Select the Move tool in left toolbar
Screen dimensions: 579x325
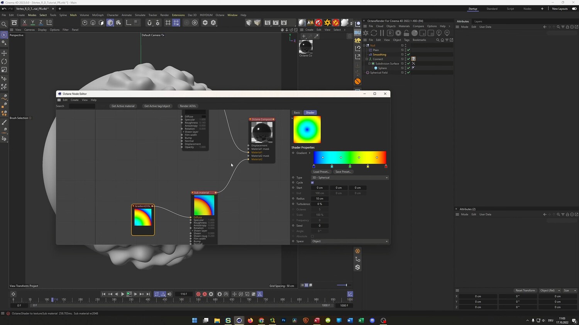[x=4, y=53]
